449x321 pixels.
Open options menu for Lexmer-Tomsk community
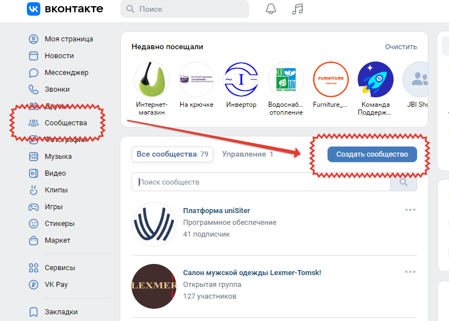pos(410,272)
